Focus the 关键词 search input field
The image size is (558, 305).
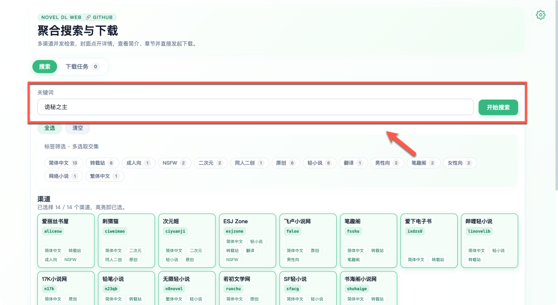pos(255,107)
